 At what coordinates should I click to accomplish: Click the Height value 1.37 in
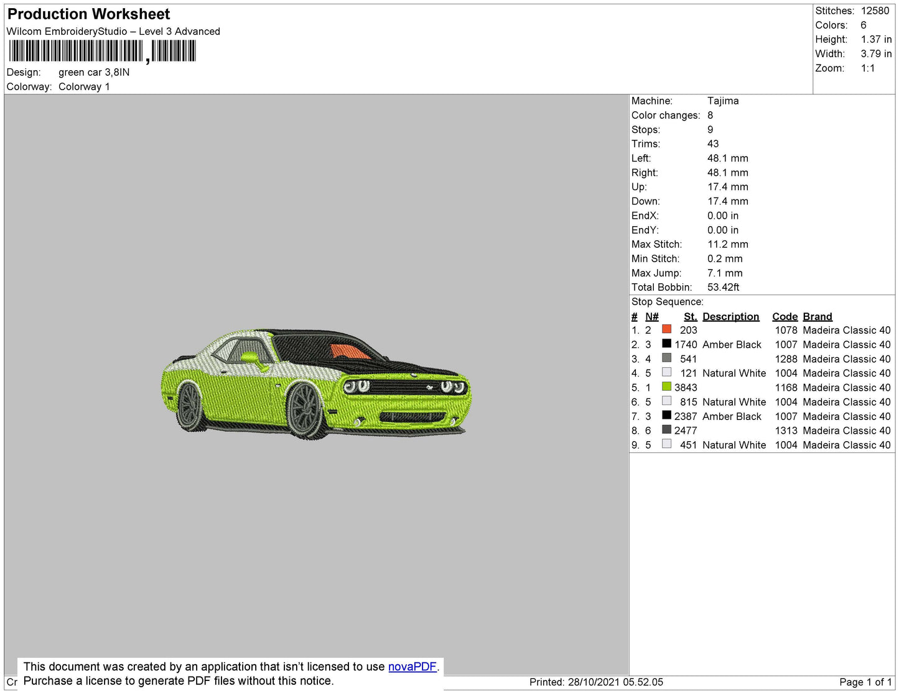tap(876, 40)
